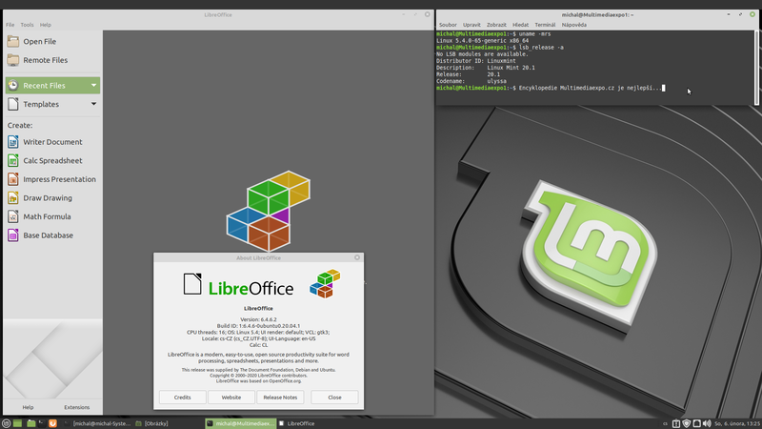The image size is (762, 429).
Task: Click the accessibility-like tray icon beside the shield
Action: click(676, 423)
